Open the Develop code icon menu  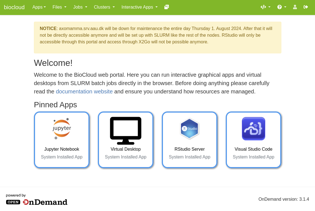265,7
